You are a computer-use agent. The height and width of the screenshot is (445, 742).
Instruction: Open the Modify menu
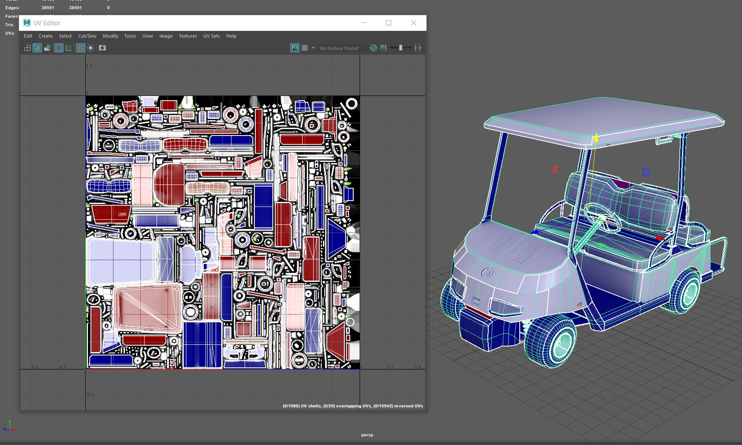110,36
